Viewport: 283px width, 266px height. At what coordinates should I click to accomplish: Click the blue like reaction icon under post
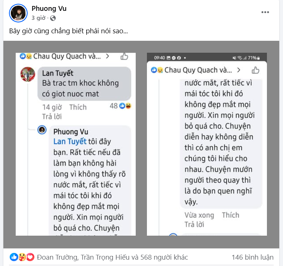coord(14,257)
